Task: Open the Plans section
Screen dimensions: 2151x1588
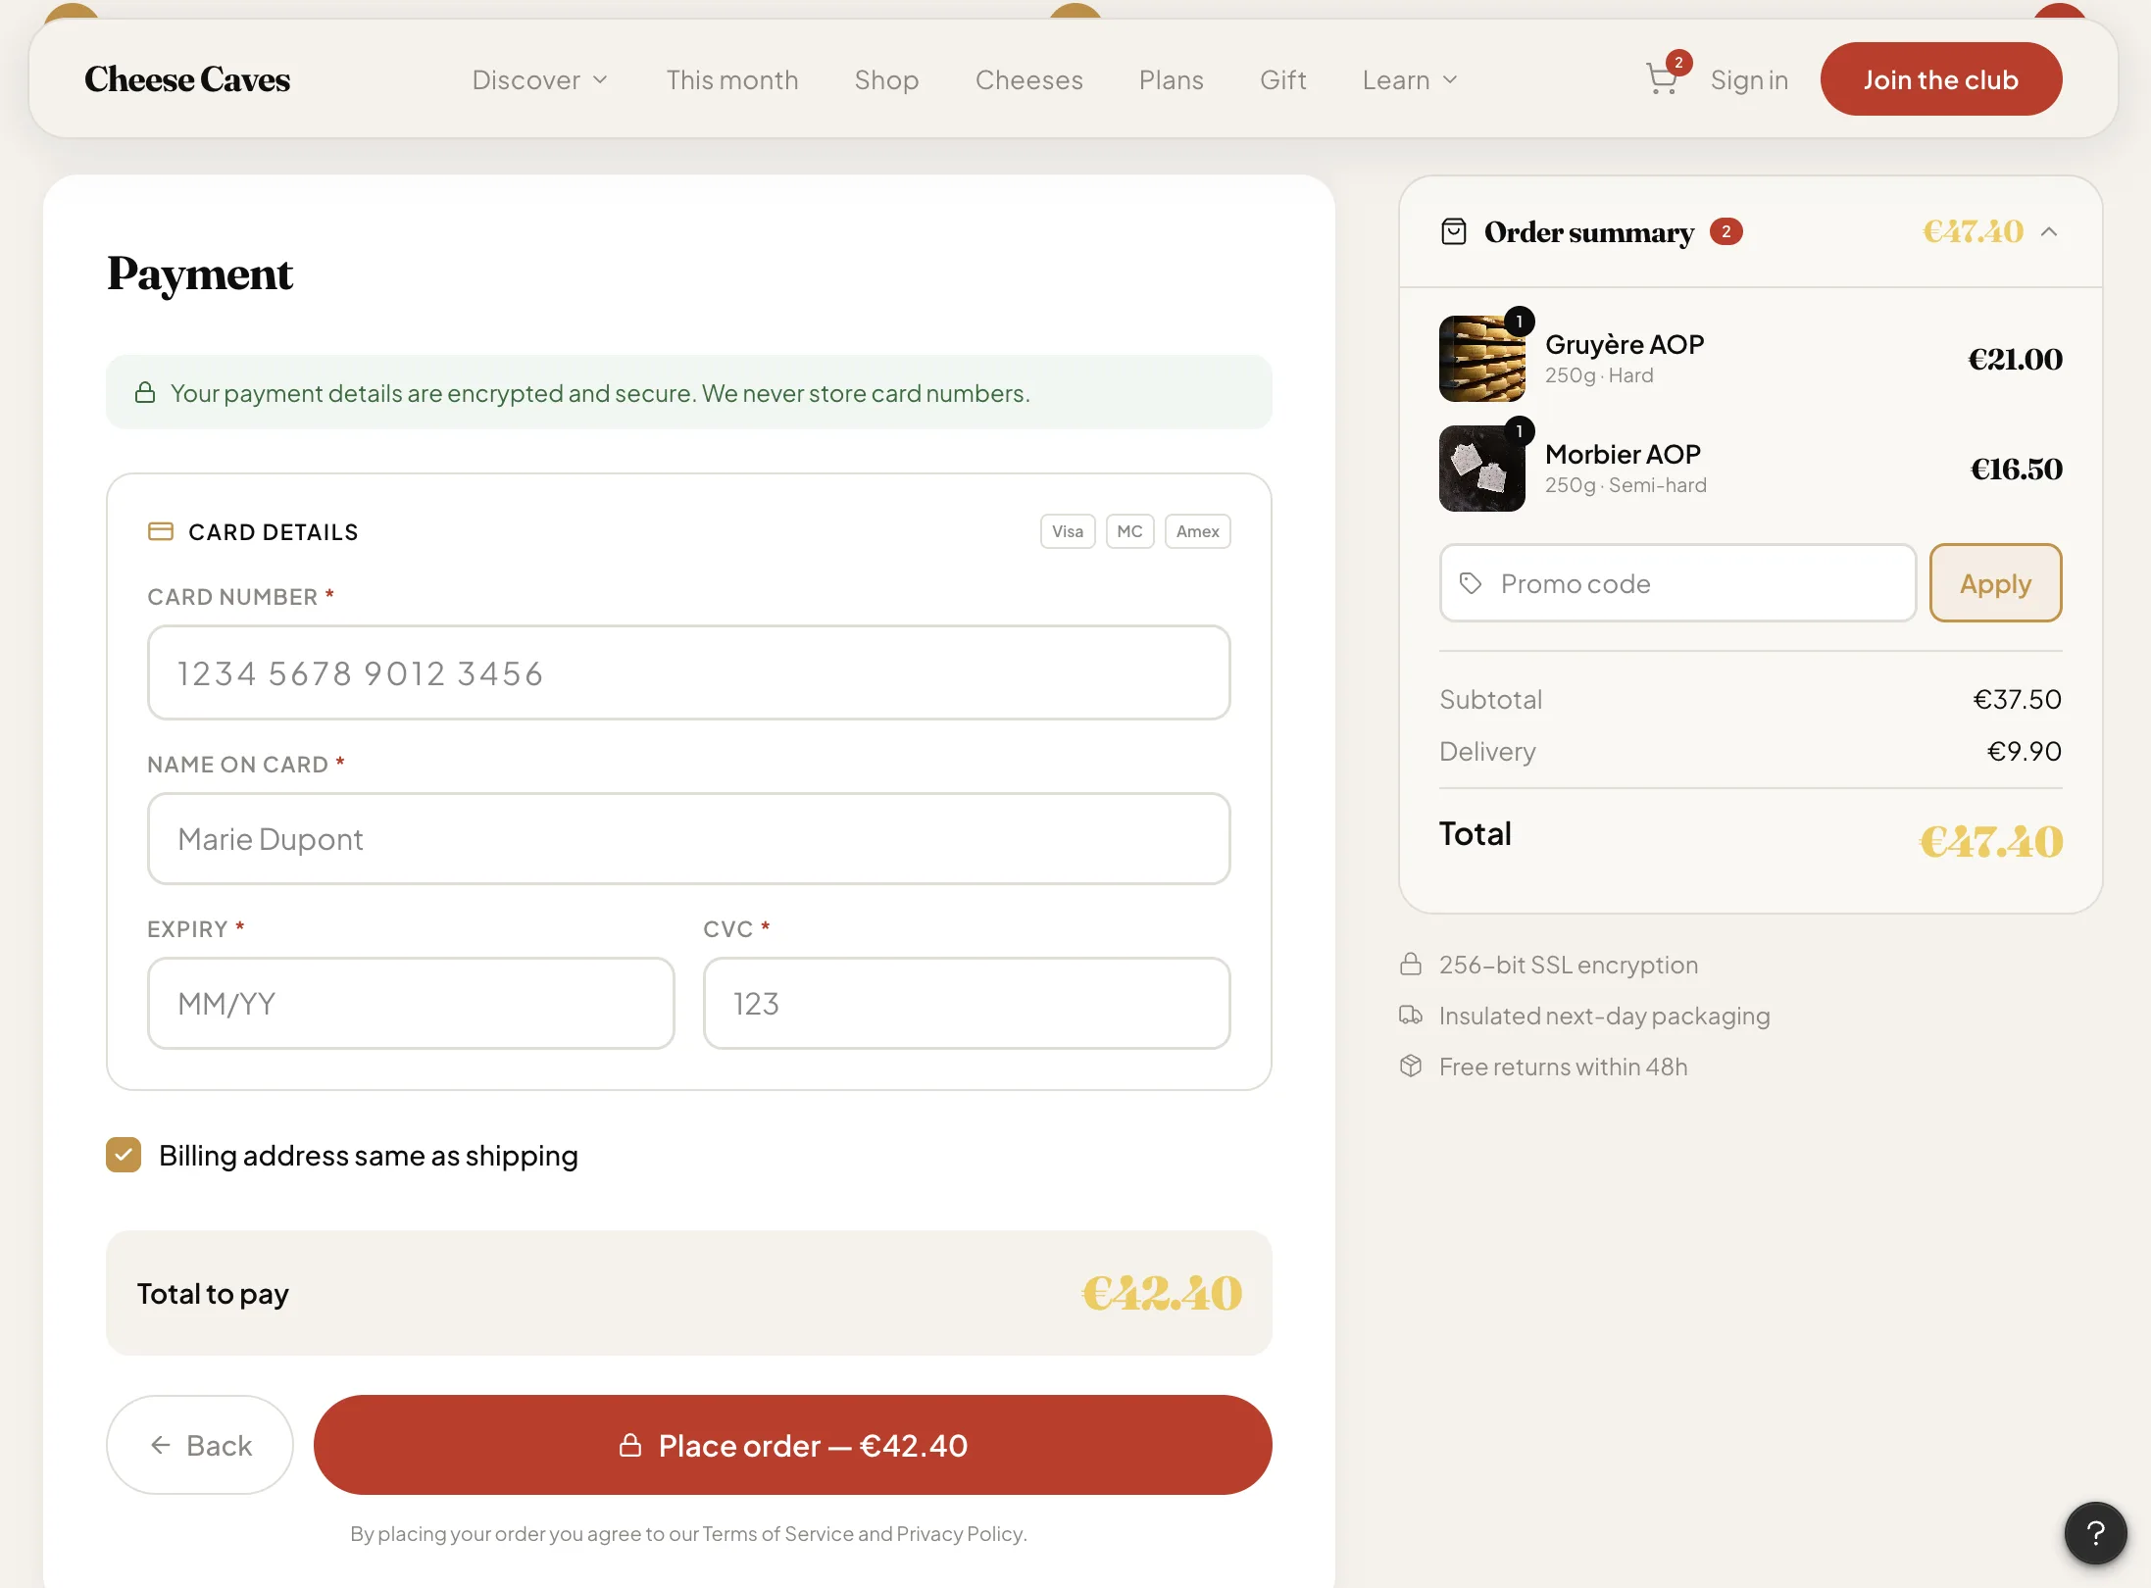Action: pos(1171,78)
